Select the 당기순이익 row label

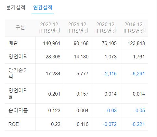(18, 73)
